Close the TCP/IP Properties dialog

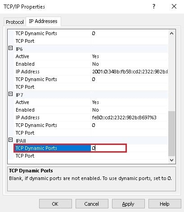(x=174, y=6)
